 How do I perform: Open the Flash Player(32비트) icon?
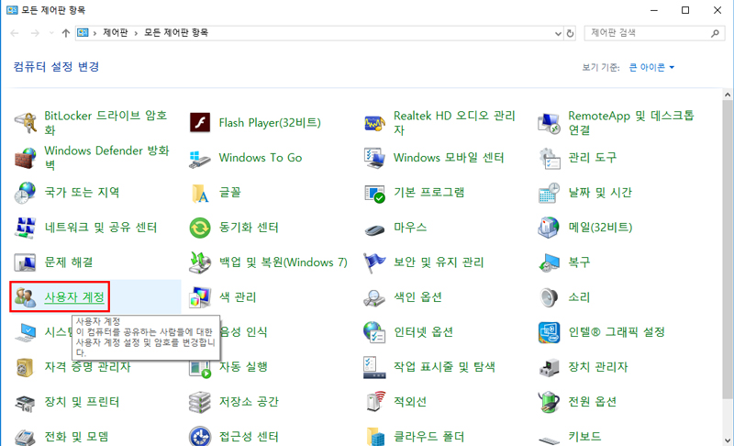coord(200,123)
